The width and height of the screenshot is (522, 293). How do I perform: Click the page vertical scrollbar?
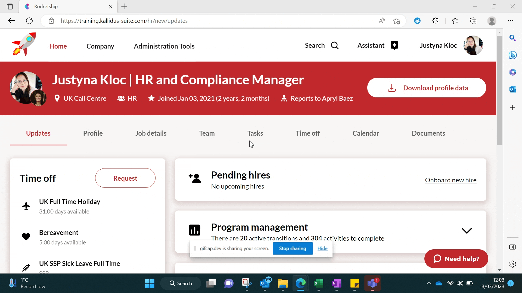click(499, 91)
